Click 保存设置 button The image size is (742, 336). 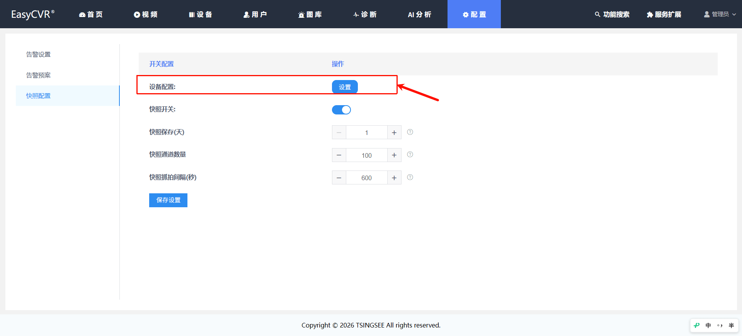coord(168,200)
